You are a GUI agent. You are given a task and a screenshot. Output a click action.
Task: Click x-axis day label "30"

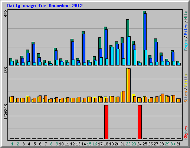tap(173, 144)
